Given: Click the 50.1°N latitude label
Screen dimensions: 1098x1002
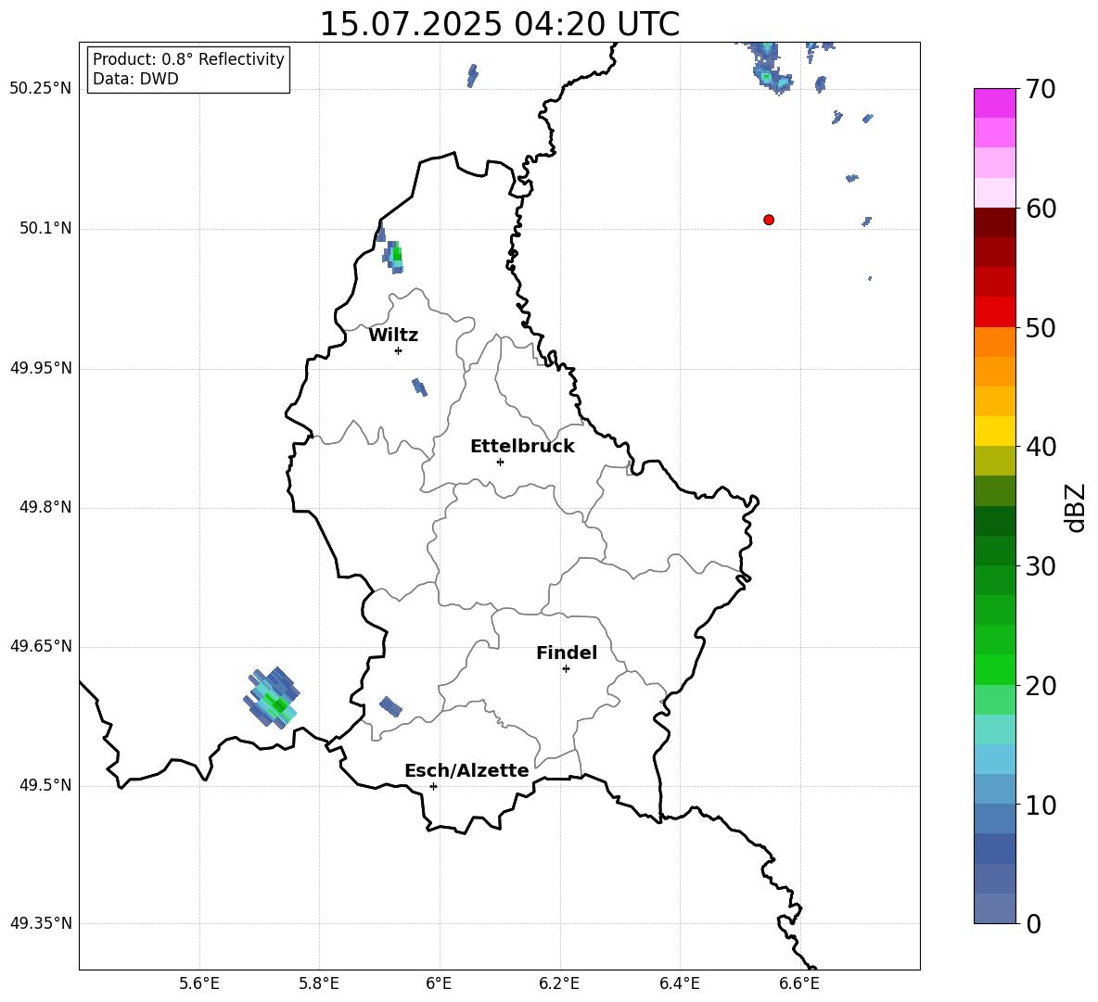Looking at the screenshot, I should click(45, 228).
